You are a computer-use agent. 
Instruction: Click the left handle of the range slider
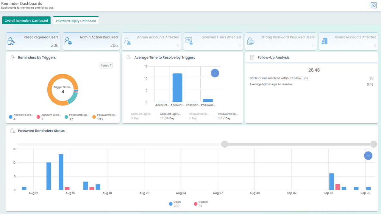[225, 144]
